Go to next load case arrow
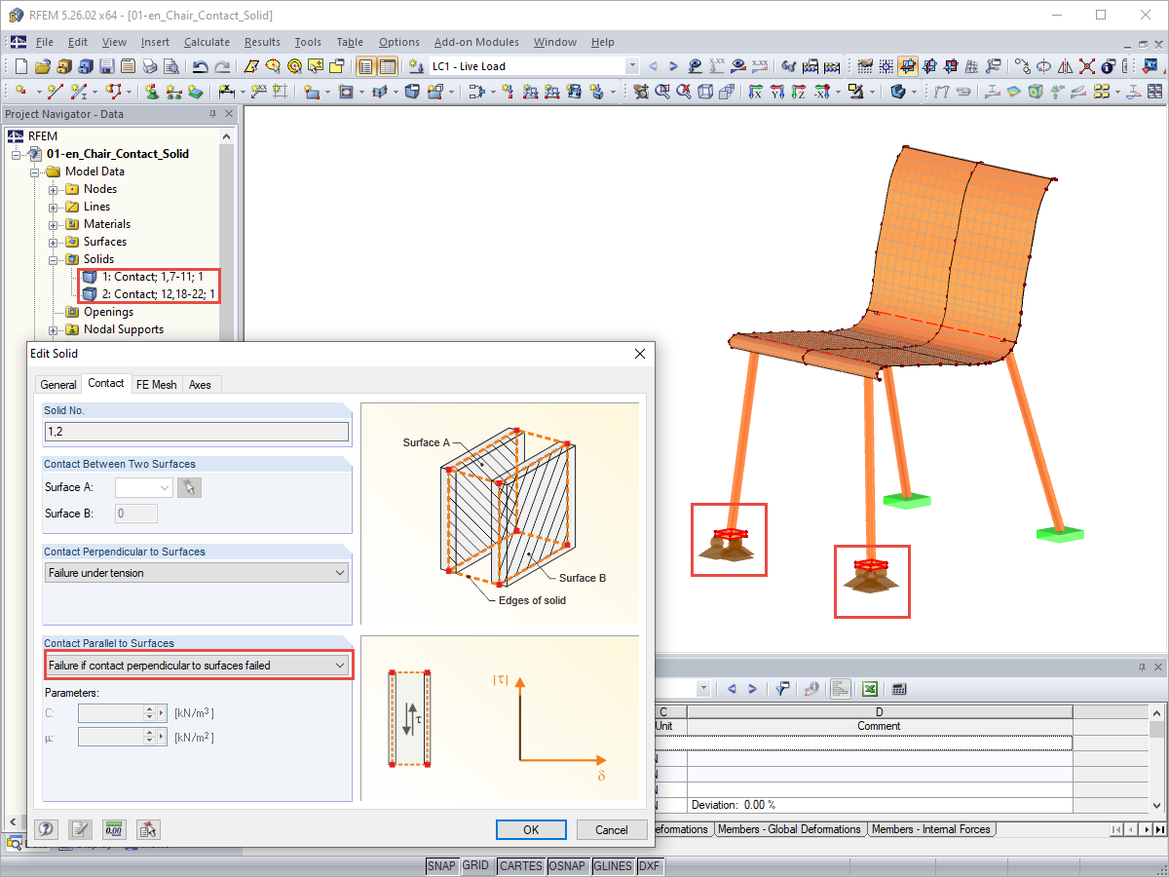This screenshot has width=1169, height=877. (x=673, y=66)
